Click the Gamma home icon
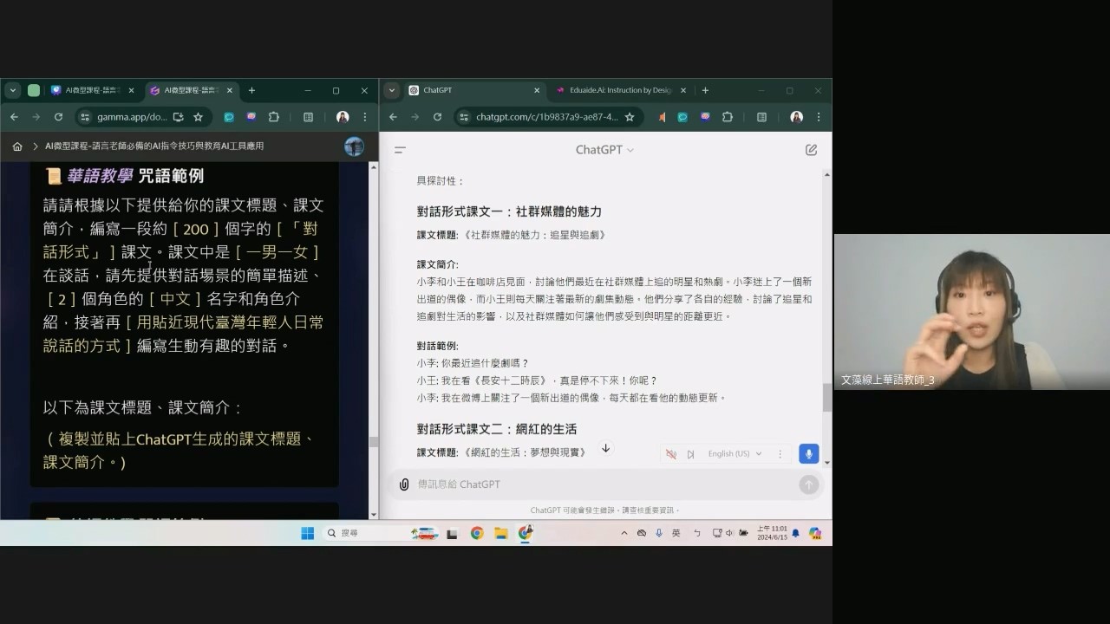The image size is (1110, 624). coord(17,146)
